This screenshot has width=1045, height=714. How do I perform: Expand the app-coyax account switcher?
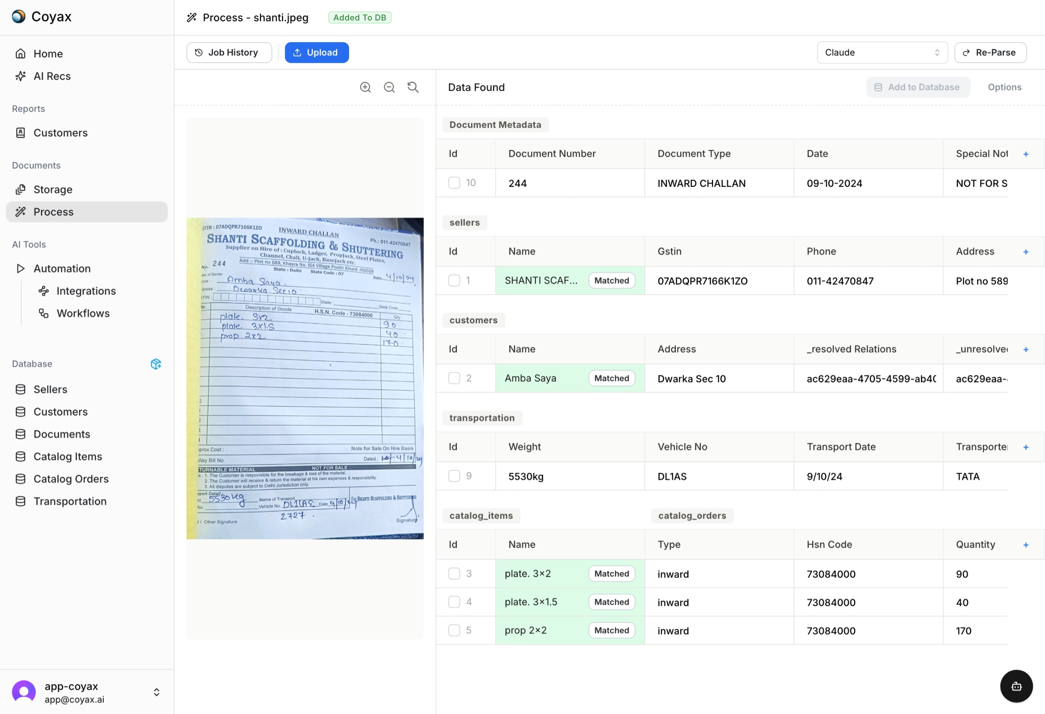157,692
